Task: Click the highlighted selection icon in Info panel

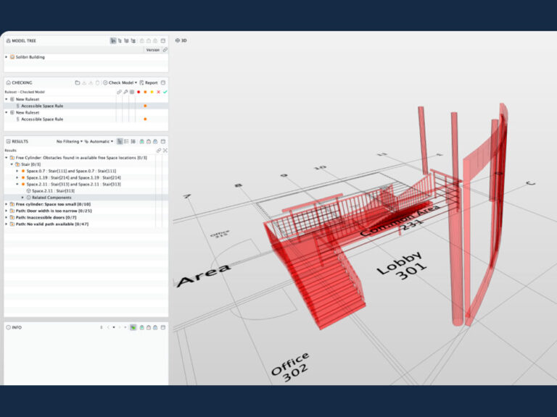Action: tap(133, 327)
